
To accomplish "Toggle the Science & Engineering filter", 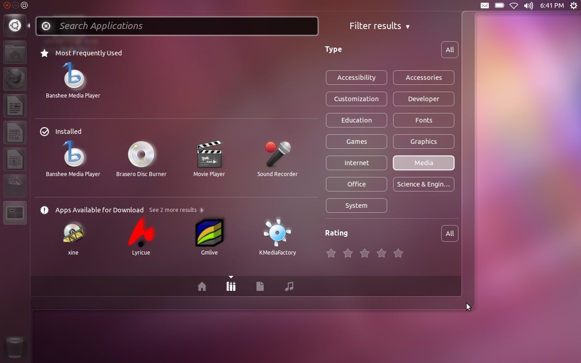I will 423,184.
